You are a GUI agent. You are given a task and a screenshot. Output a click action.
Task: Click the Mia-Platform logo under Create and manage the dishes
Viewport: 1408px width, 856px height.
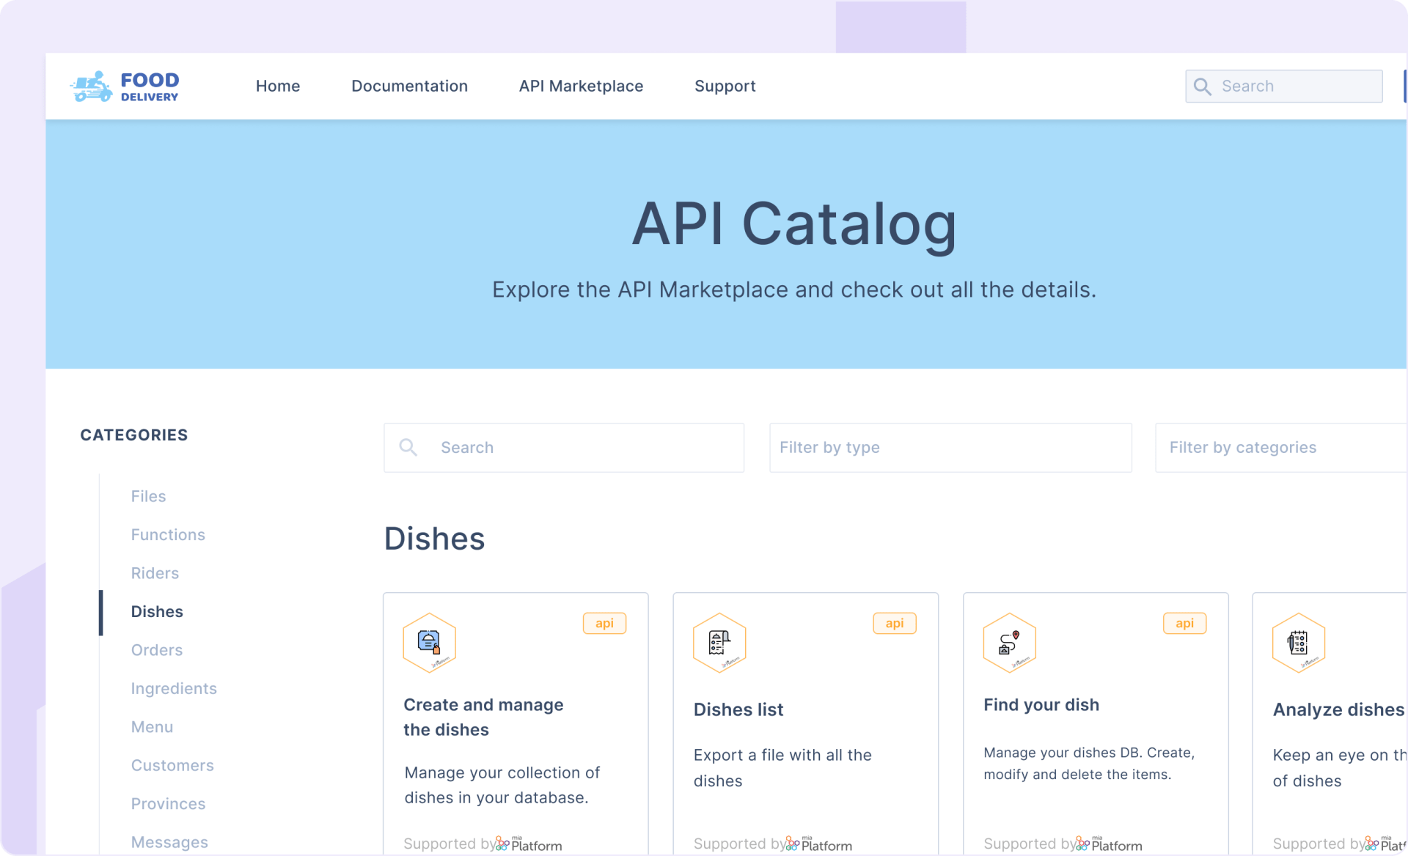(x=529, y=844)
